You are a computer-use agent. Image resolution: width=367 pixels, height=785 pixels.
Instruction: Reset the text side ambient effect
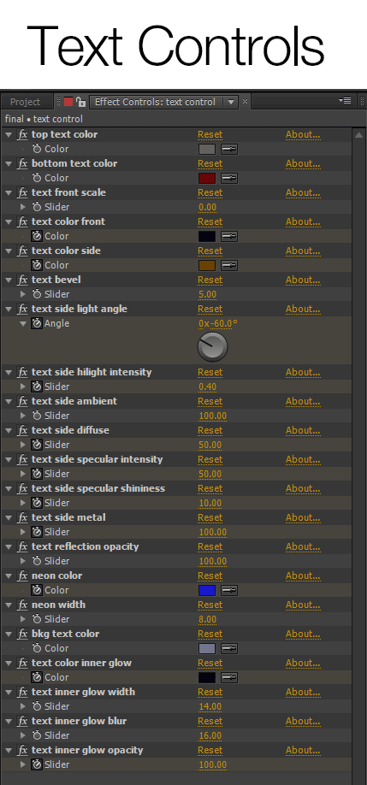click(210, 401)
